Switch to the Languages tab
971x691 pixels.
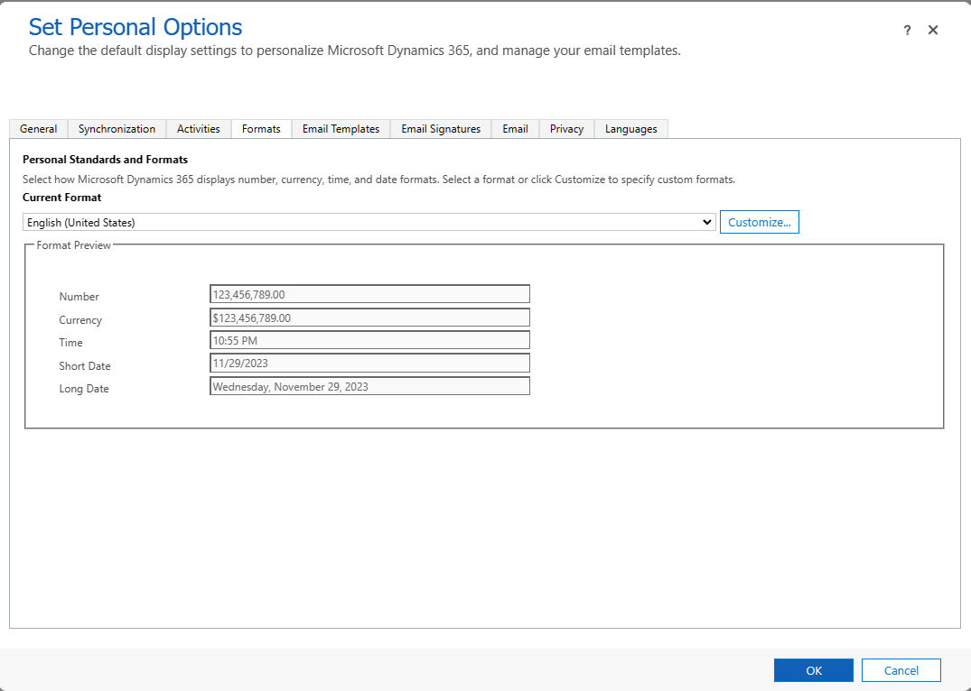(630, 128)
